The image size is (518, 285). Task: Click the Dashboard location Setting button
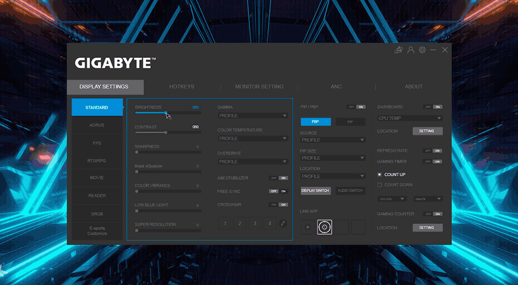click(427, 131)
